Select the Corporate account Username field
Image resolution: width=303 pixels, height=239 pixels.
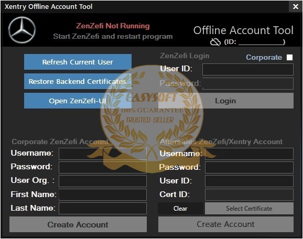click(103, 154)
